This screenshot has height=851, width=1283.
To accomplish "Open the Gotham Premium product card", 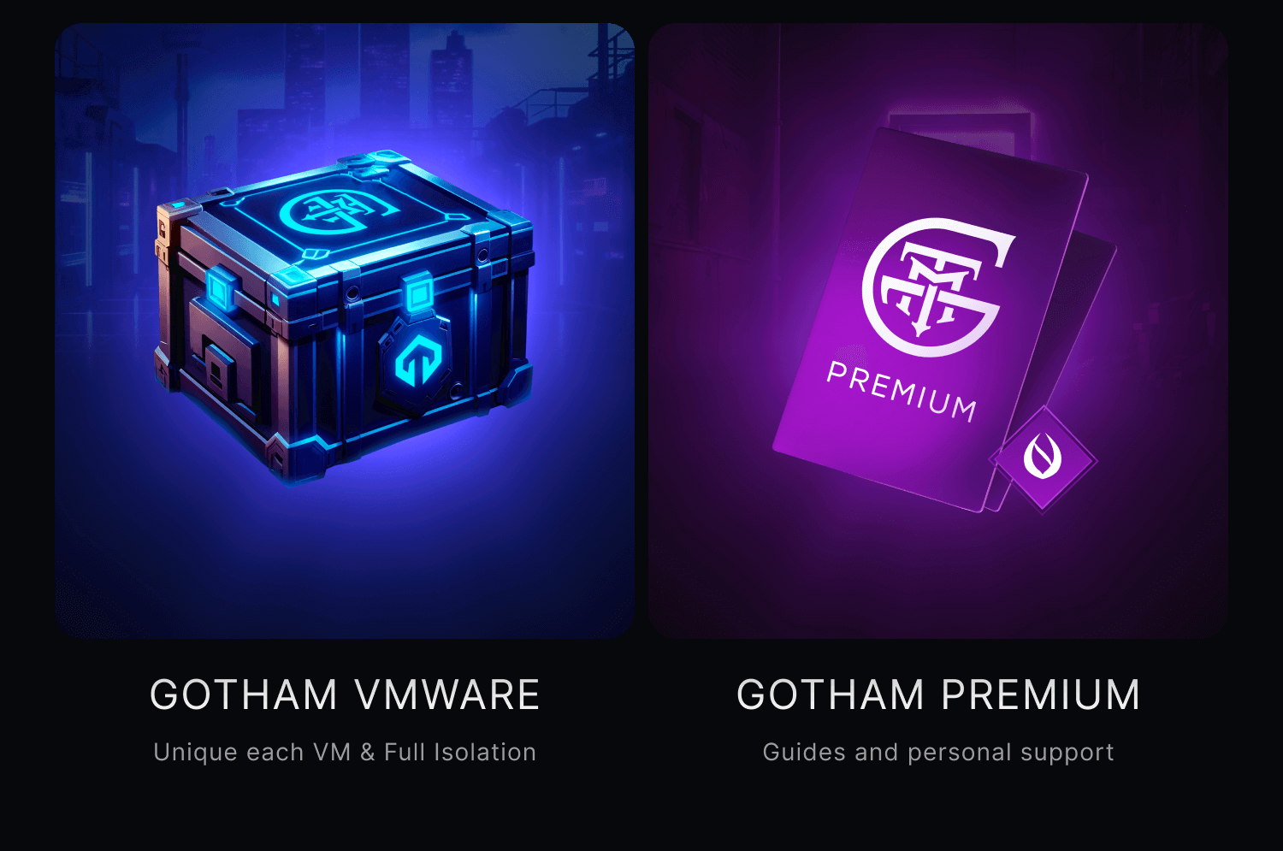I will point(938,330).
